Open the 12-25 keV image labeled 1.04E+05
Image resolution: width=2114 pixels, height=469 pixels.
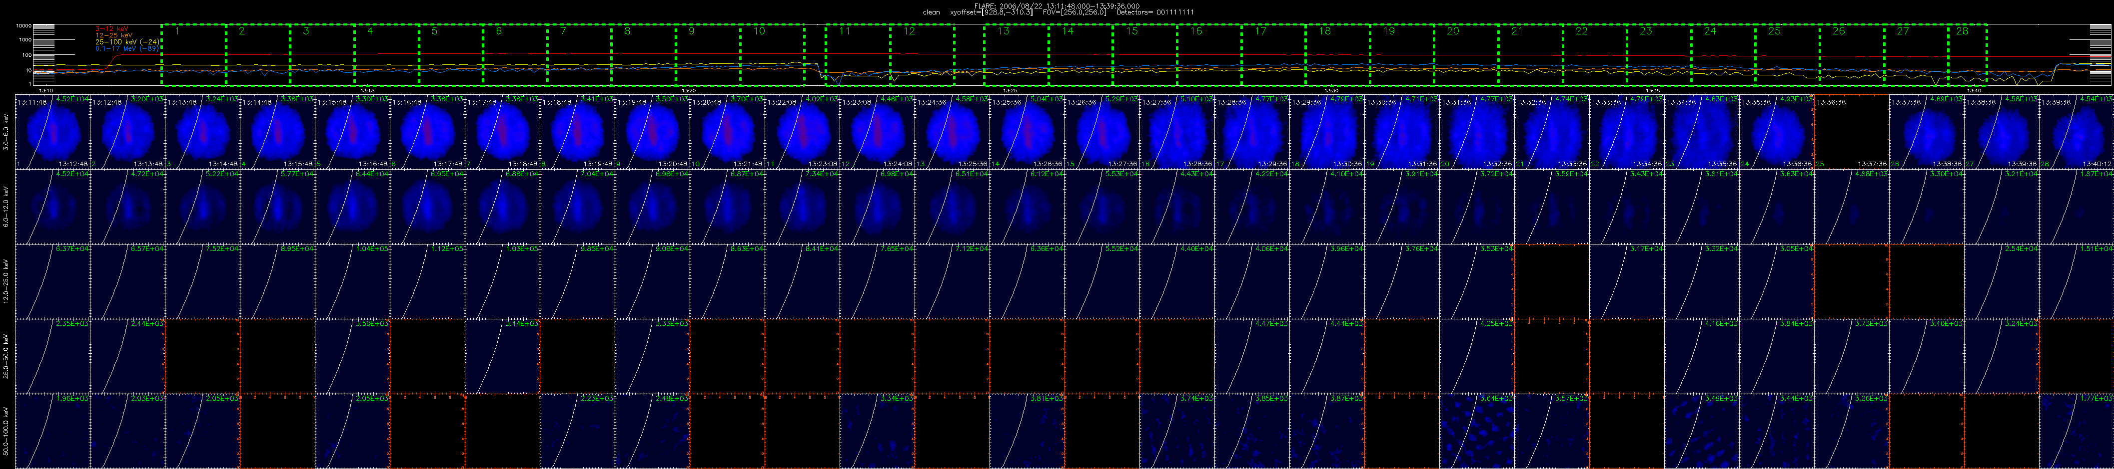coord(352,281)
